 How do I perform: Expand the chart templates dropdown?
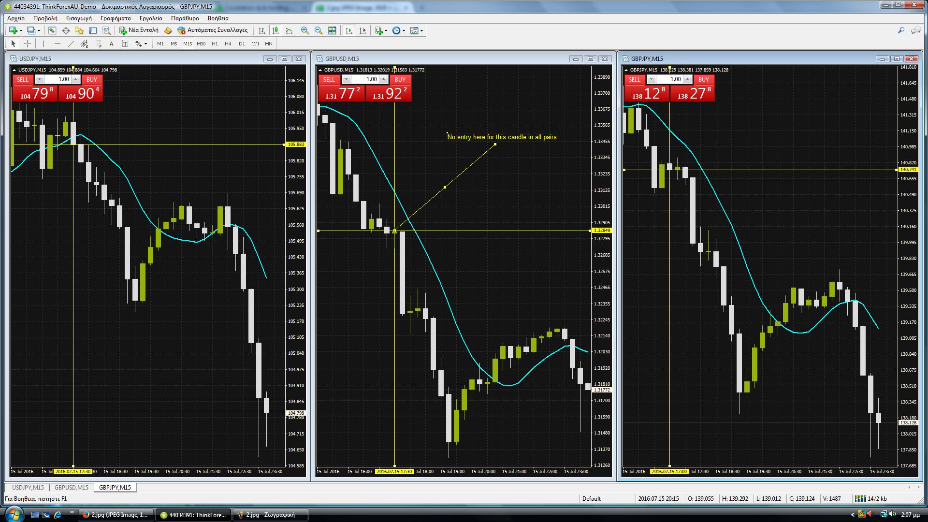(x=422, y=31)
